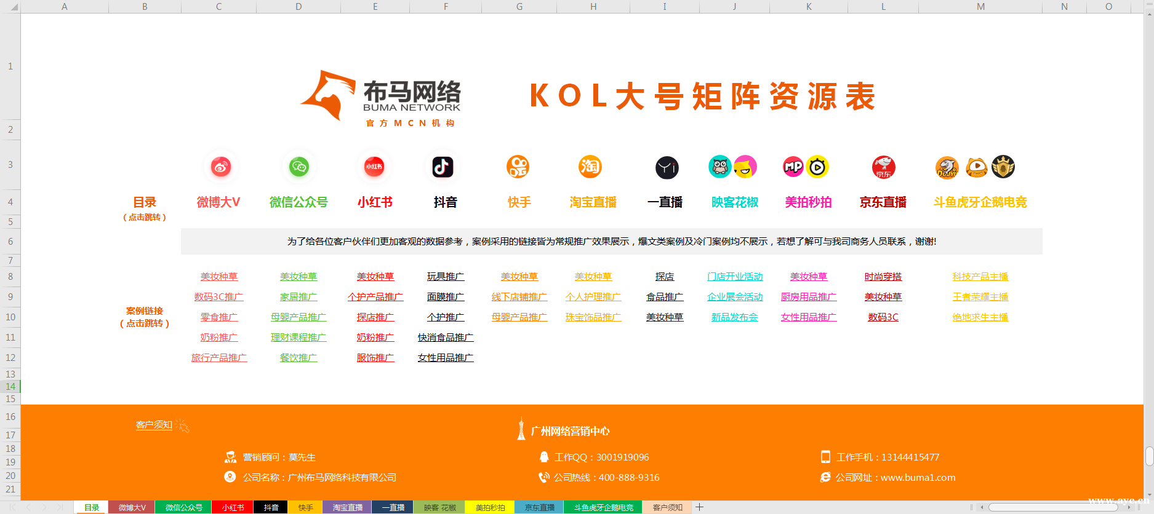Go to the 斗鱼虎牙企鹅电竞 sheet tab
The height and width of the screenshot is (514, 1154).
(x=603, y=507)
